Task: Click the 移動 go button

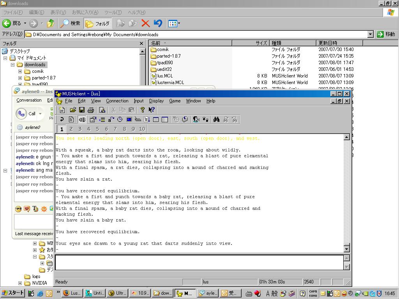Action: (x=386, y=34)
